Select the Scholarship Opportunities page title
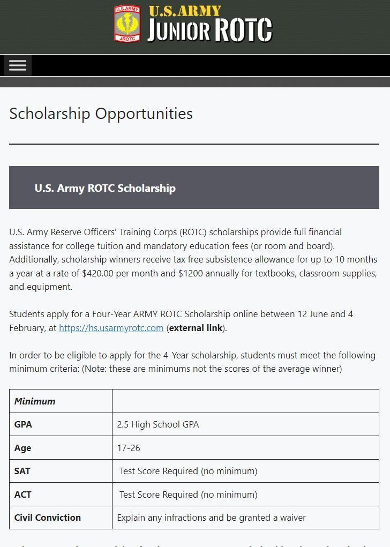Viewport: 390px width, 547px height. pyautogui.click(x=101, y=114)
